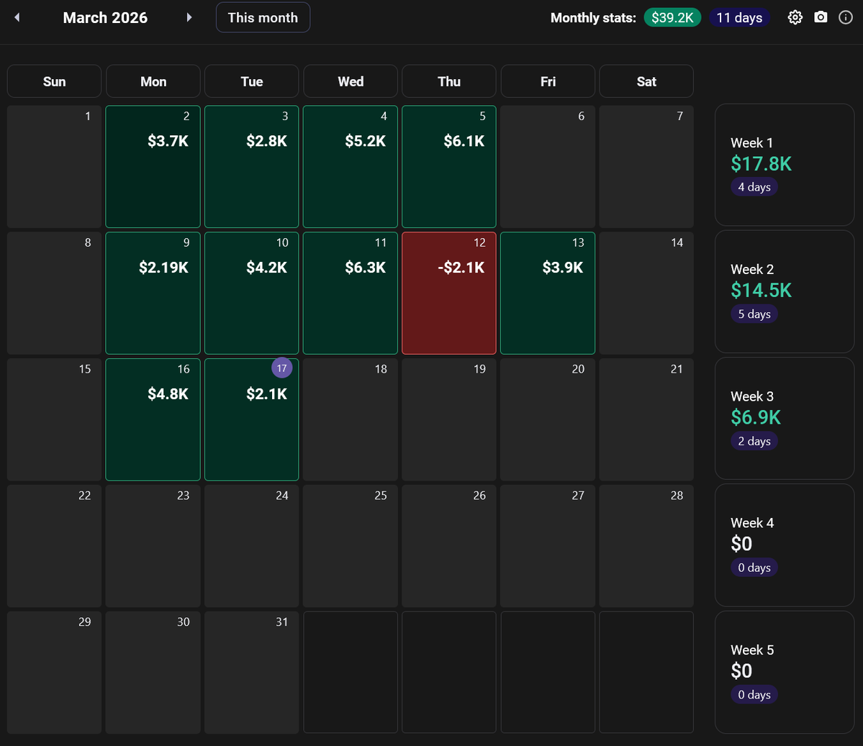Select the empty March 19 cell
The width and height of the screenshot is (863, 746).
pyautogui.click(x=449, y=420)
